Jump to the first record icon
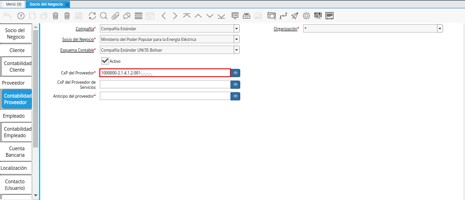465x200 pixels. pyautogui.click(x=187, y=16)
